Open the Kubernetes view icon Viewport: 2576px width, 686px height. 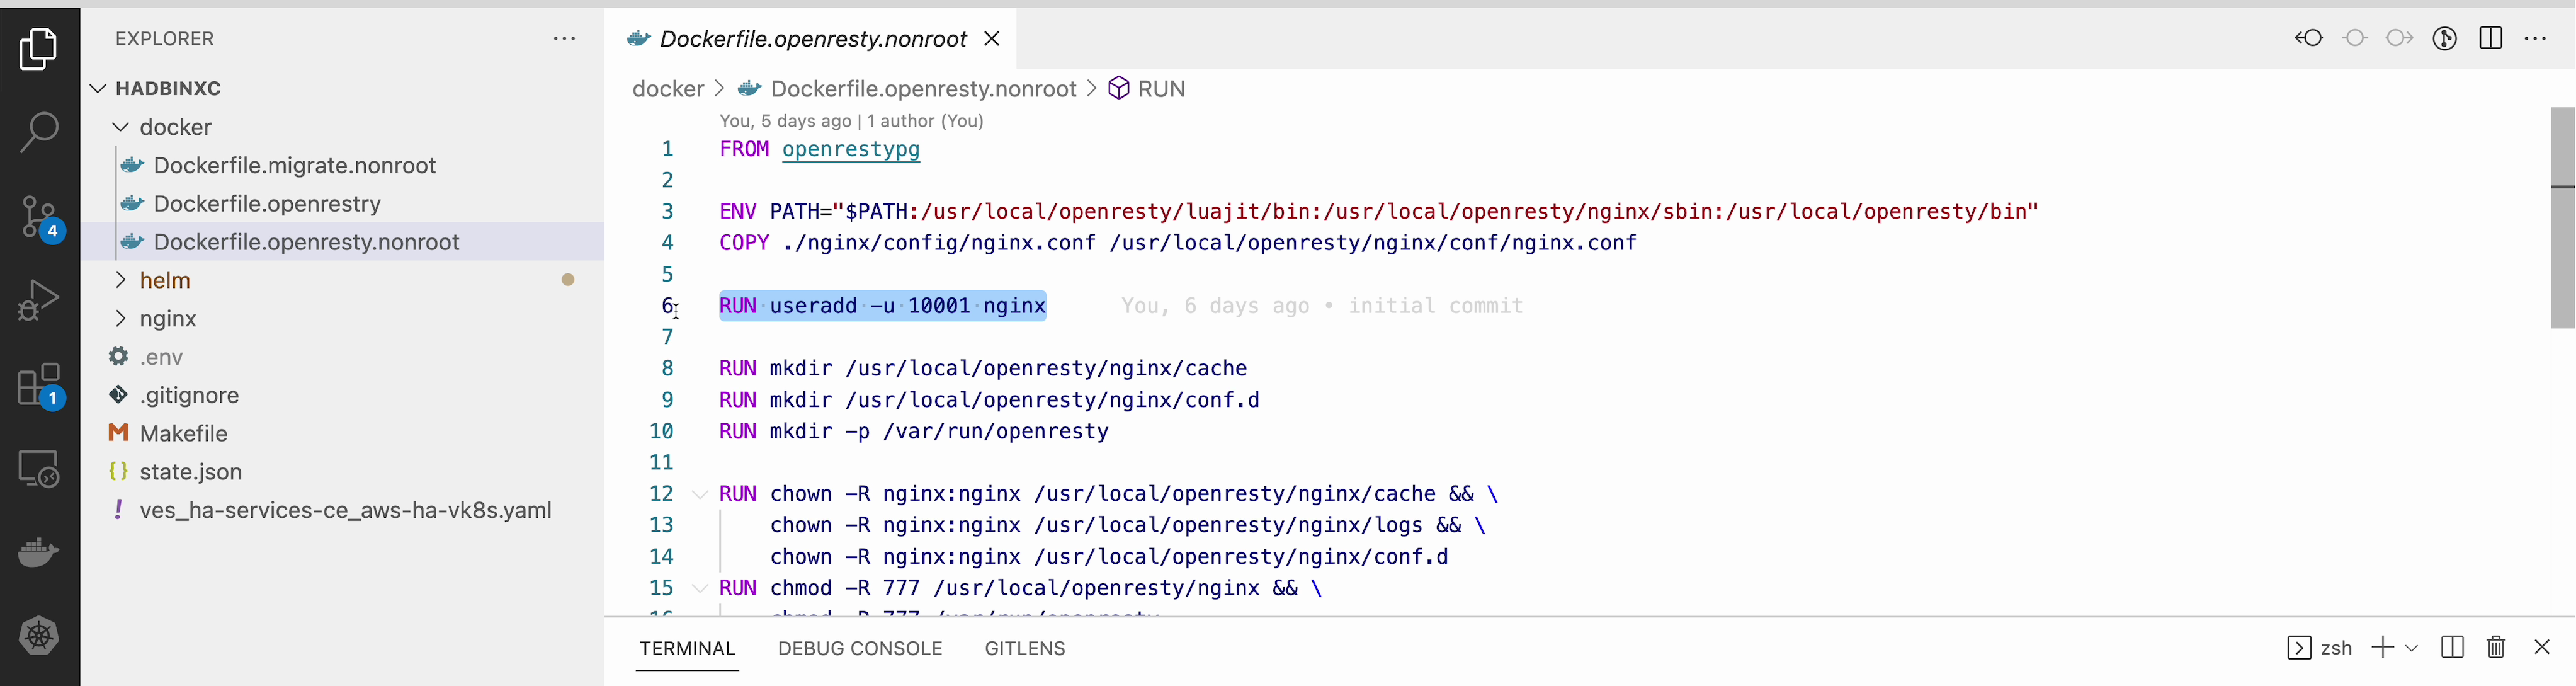[39, 635]
